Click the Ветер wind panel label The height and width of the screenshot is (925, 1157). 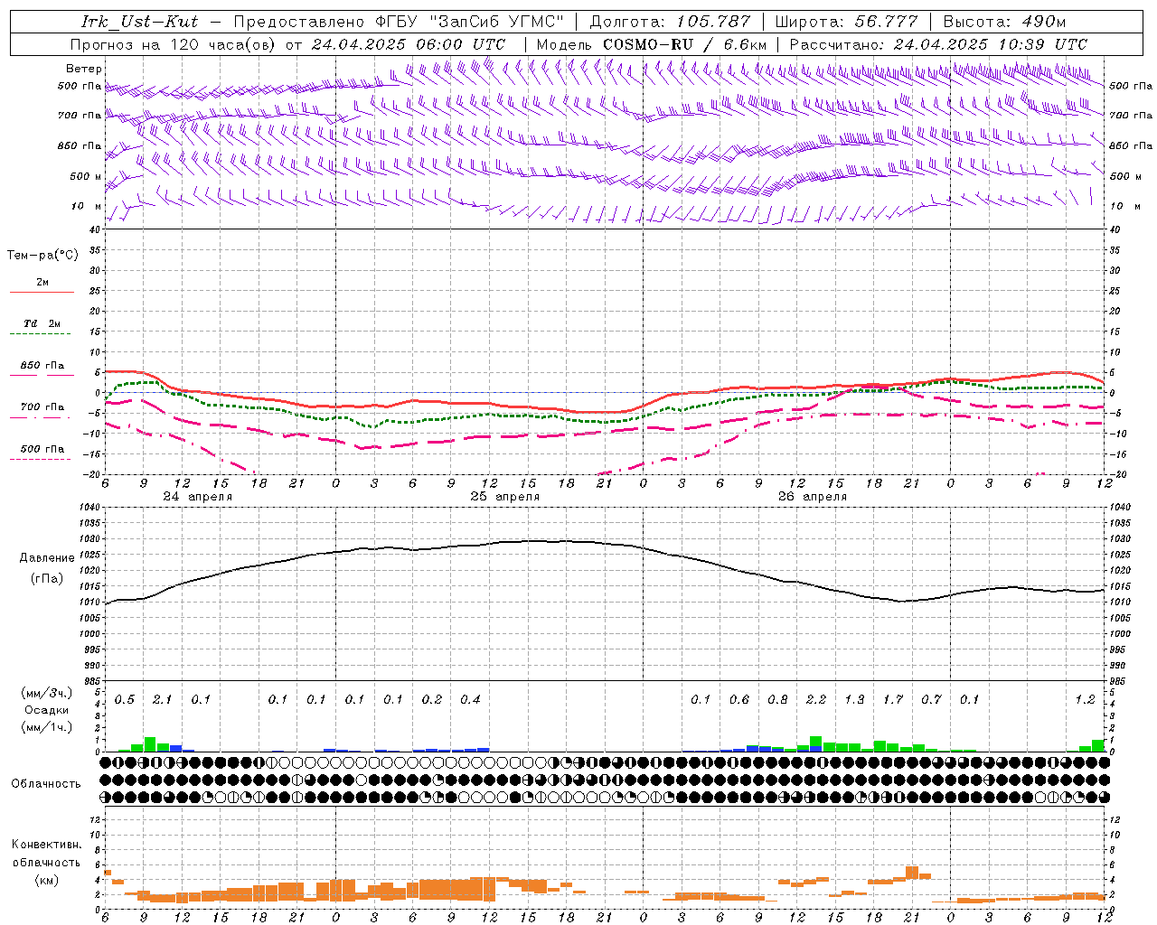click(84, 69)
